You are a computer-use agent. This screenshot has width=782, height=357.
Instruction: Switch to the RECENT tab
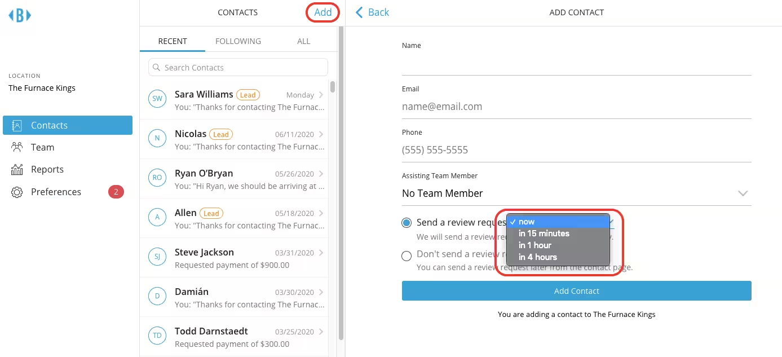pos(173,41)
